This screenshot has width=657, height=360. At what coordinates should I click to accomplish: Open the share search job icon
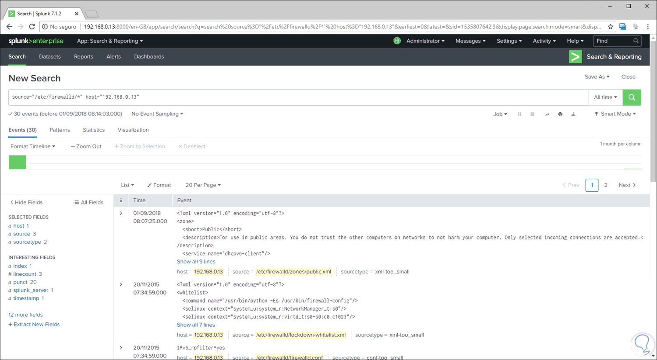tap(547, 114)
